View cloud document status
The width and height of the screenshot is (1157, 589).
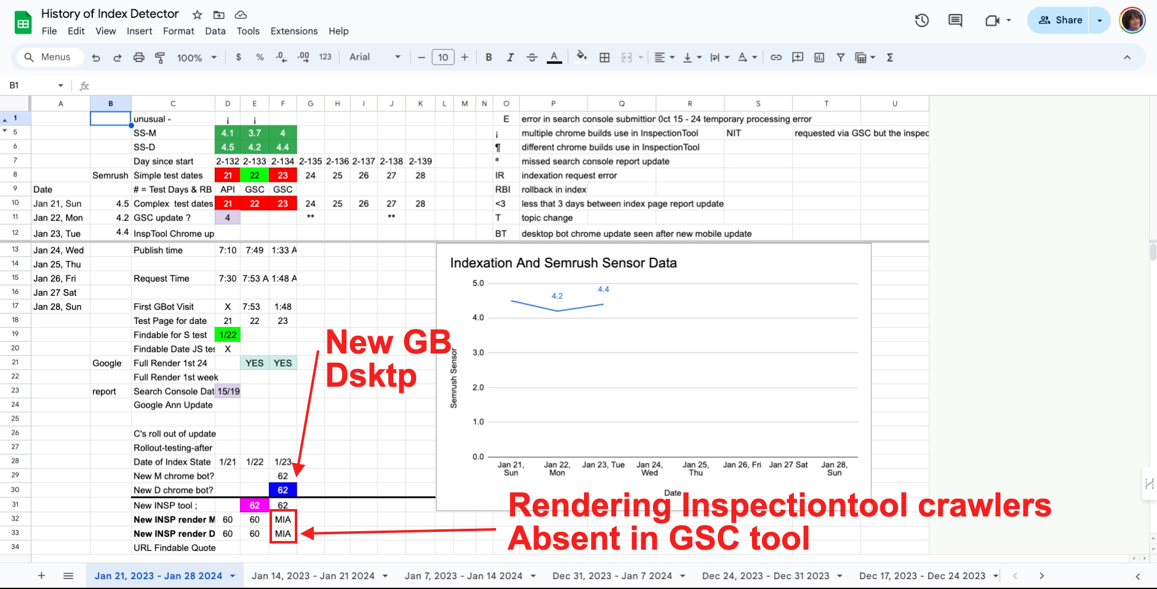tap(241, 15)
